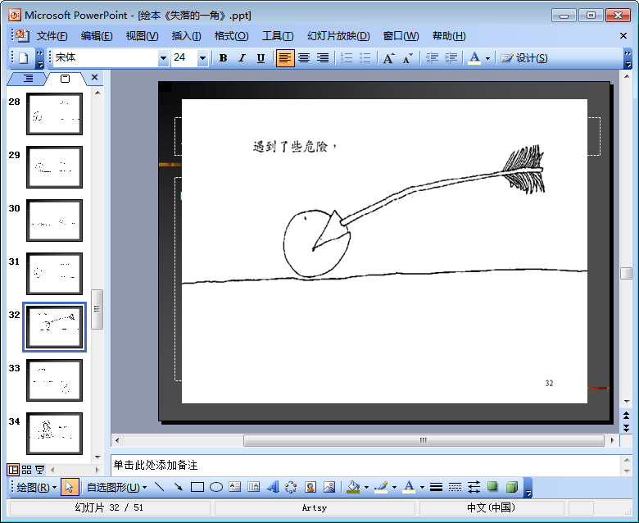Create a new blank presentation
Viewport: 639px width, 523px height.
click(x=23, y=58)
